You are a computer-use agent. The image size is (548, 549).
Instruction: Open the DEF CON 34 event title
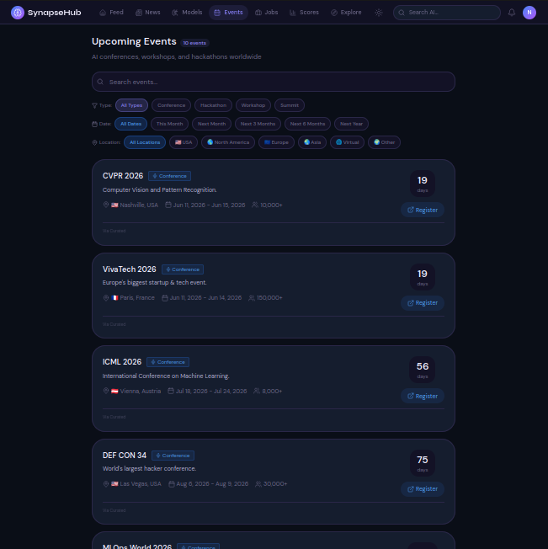click(x=125, y=456)
